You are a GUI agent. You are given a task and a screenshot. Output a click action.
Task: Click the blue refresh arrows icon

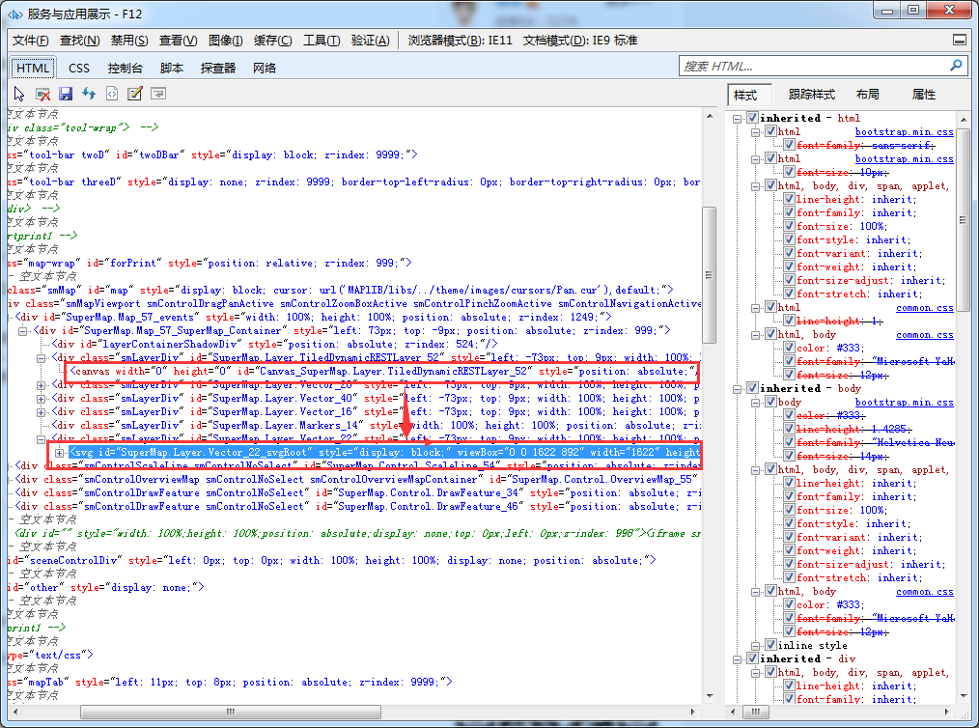89,94
